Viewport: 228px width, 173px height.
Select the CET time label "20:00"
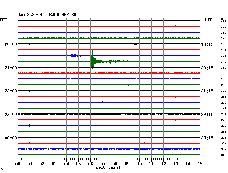(11, 44)
